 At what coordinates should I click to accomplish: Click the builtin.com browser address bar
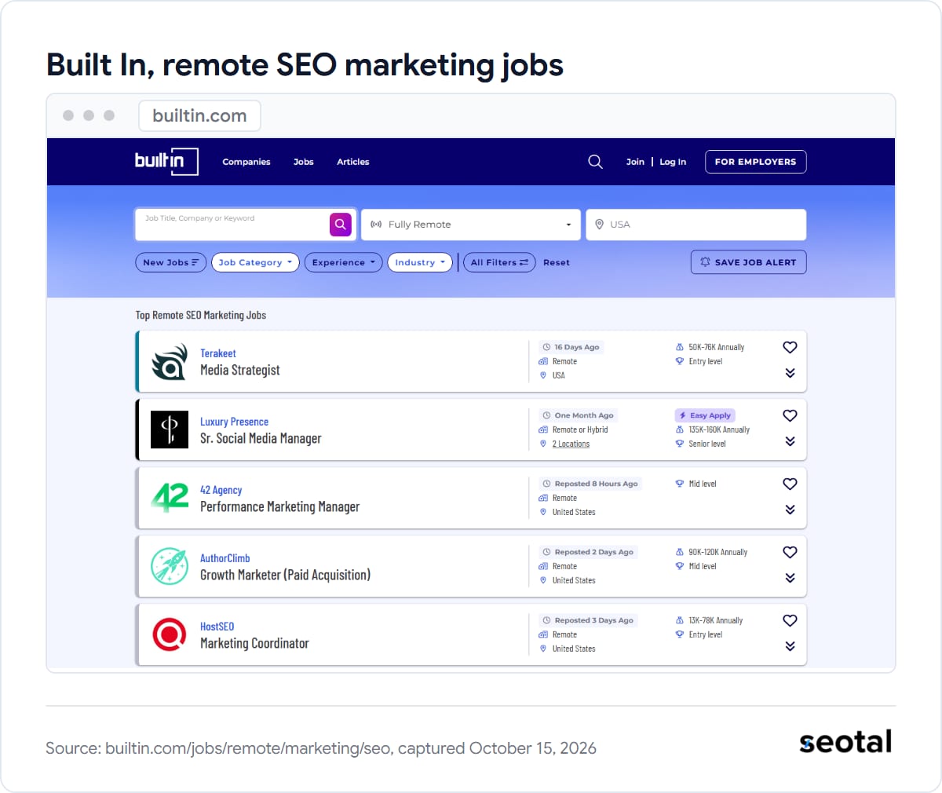coord(199,115)
